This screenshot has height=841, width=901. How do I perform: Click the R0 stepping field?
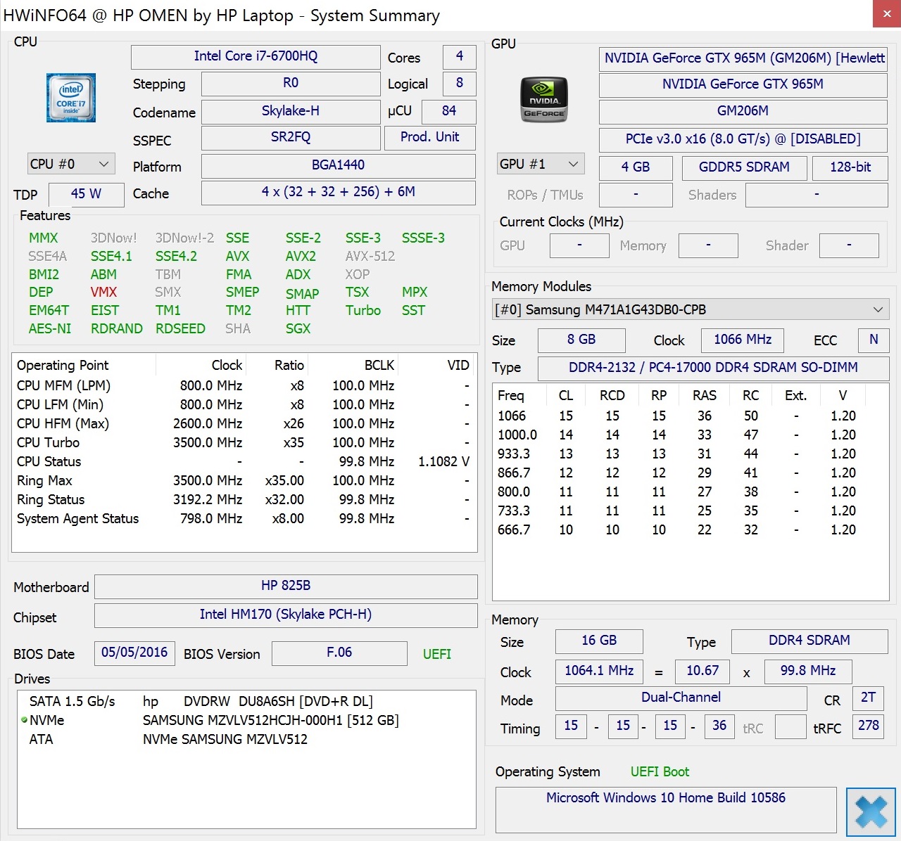tap(291, 84)
